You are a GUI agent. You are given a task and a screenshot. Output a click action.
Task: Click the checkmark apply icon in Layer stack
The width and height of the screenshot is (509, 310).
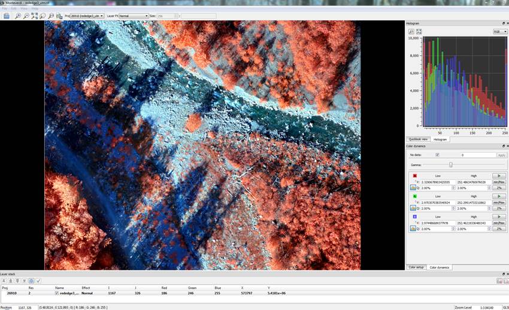click(38, 281)
